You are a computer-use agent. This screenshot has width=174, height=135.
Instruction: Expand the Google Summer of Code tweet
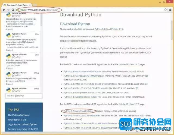[x=10, y=84]
